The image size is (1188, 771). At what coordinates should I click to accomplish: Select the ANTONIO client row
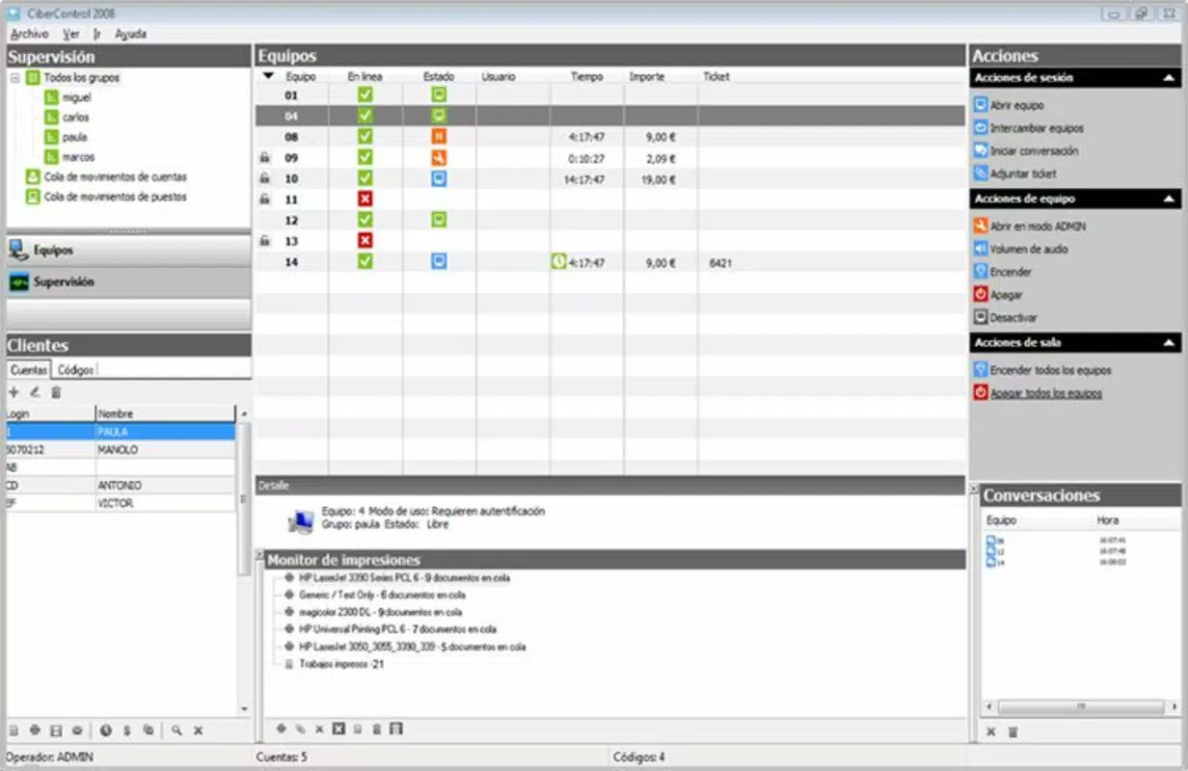click(121, 486)
